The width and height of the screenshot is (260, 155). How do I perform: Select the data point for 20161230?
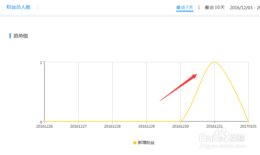(180, 121)
